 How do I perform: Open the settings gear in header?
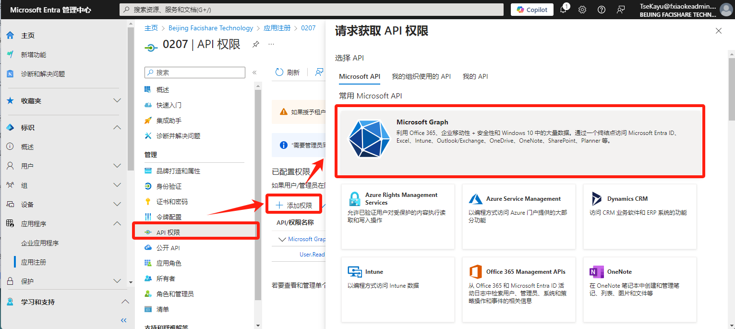(x=582, y=10)
